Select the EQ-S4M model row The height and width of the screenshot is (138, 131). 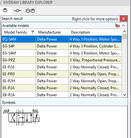pos(62,39)
